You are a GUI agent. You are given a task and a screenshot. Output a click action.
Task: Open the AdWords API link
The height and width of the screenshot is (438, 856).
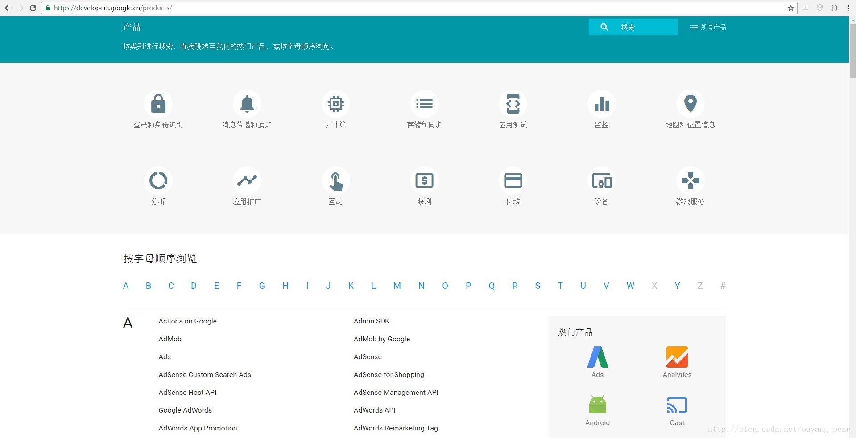pos(375,410)
